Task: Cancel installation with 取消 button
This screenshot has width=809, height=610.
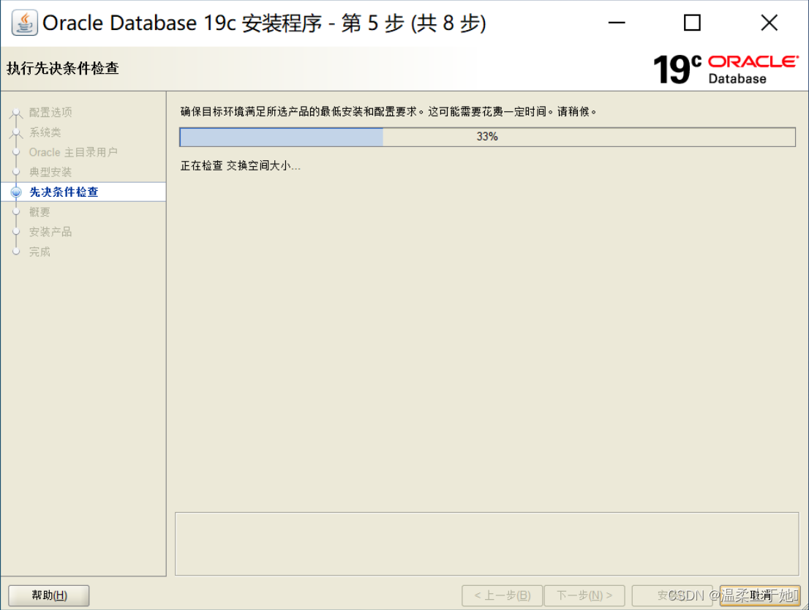Action: [760, 595]
